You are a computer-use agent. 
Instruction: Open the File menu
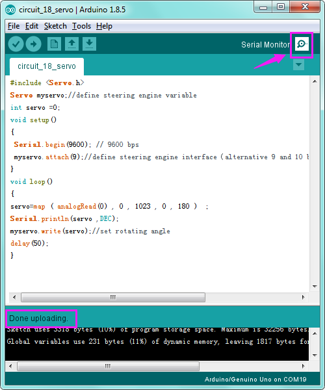coord(14,26)
